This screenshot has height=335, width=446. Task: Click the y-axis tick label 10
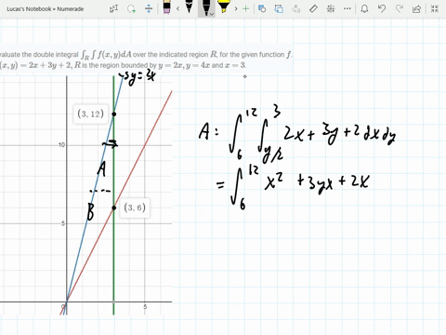pyautogui.click(x=61, y=145)
